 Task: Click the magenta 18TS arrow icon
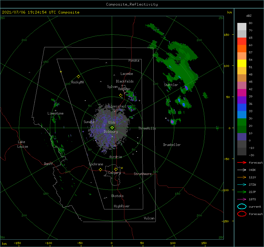[242, 199]
